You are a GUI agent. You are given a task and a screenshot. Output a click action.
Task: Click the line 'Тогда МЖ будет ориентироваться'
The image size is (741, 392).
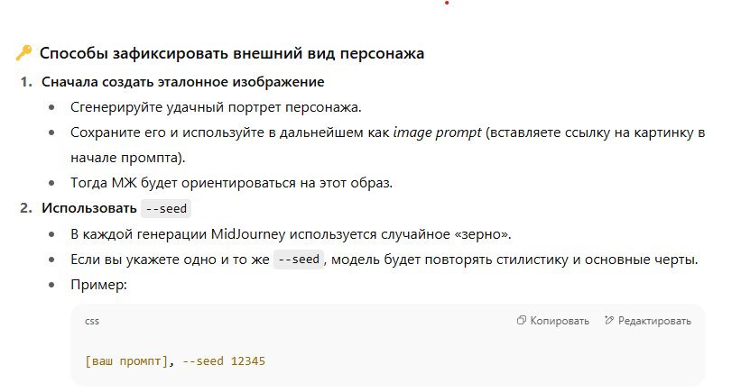click(x=232, y=183)
